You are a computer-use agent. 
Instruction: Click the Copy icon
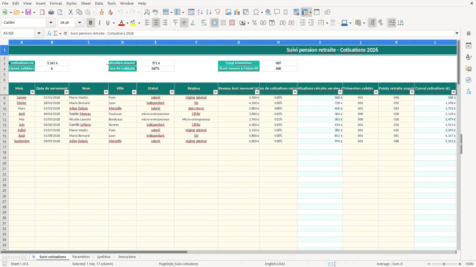click(79, 12)
